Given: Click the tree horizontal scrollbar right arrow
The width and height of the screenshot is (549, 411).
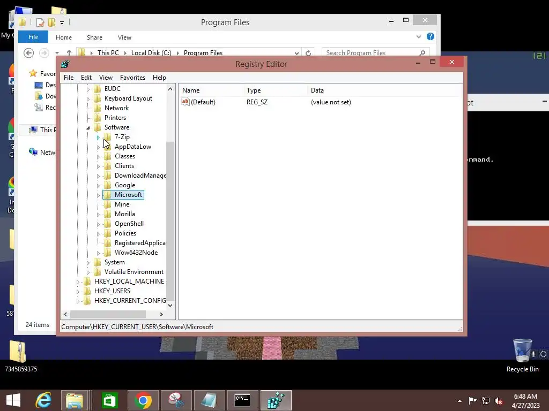Looking at the screenshot, I should [161, 314].
